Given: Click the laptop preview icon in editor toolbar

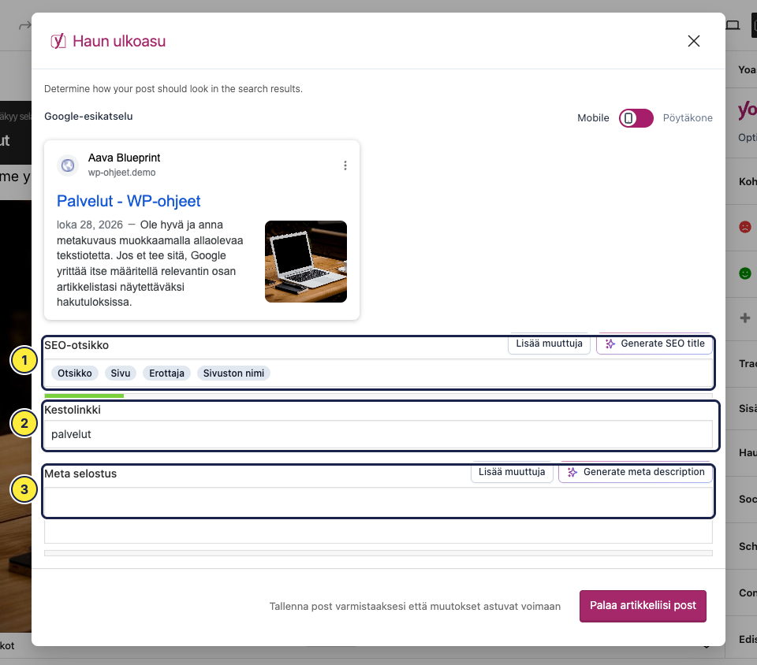Looking at the screenshot, I should pos(733,25).
